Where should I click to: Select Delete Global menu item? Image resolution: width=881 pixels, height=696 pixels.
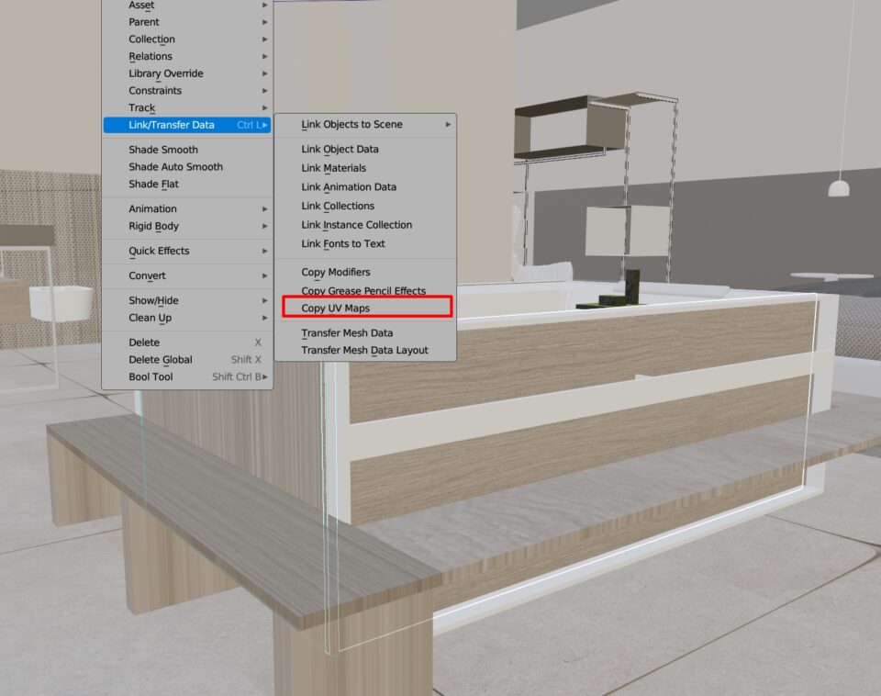[161, 360]
